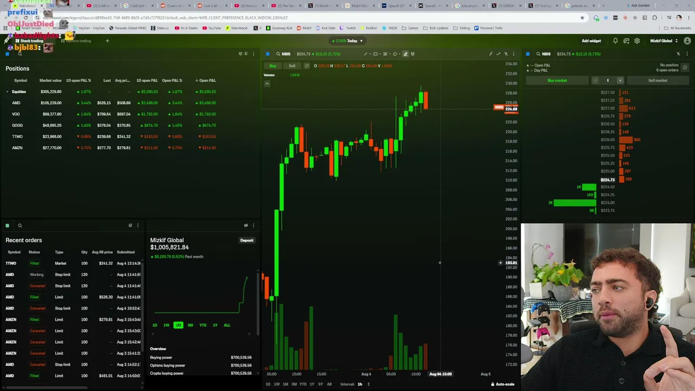Screen dimensions: 695x391
Task: Click the crossed tools icon in chart header
Action: (x=506, y=54)
